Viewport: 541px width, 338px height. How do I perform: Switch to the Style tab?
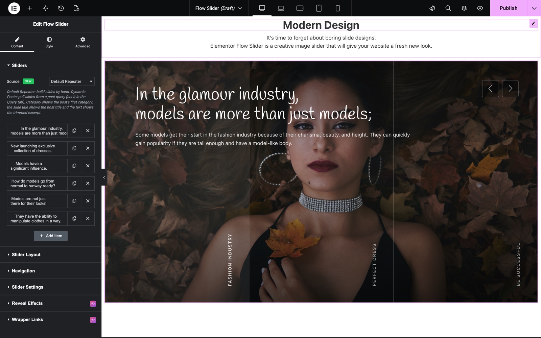pos(49,42)
